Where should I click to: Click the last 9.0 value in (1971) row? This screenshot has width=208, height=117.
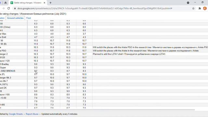pos(84,84)
